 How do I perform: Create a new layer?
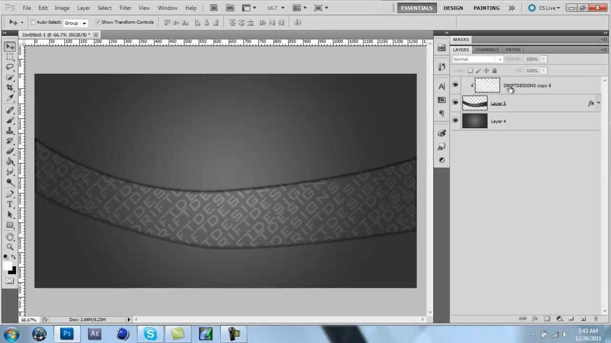coord(583,319)
